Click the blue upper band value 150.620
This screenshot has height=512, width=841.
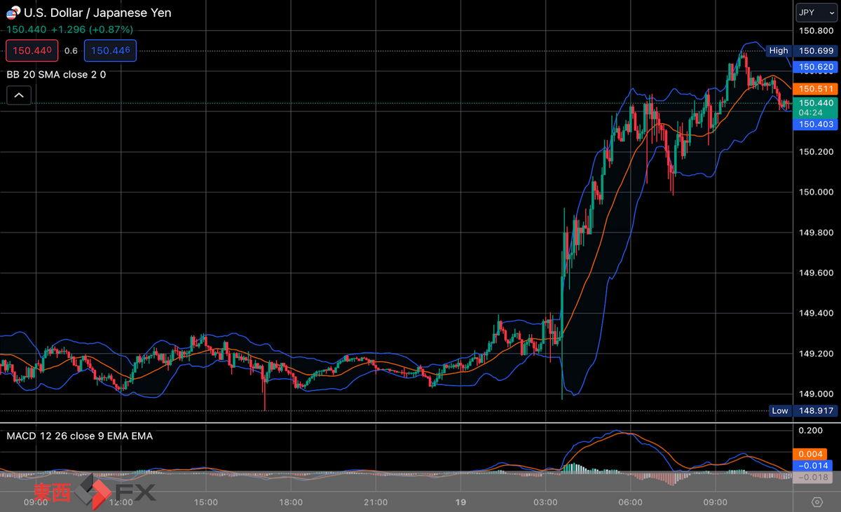click(x=816, y=67)
